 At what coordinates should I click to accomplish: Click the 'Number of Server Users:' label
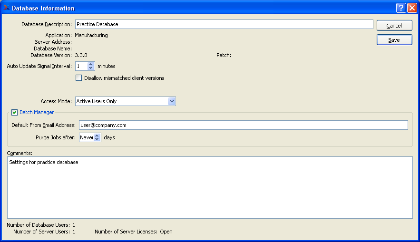41,232
